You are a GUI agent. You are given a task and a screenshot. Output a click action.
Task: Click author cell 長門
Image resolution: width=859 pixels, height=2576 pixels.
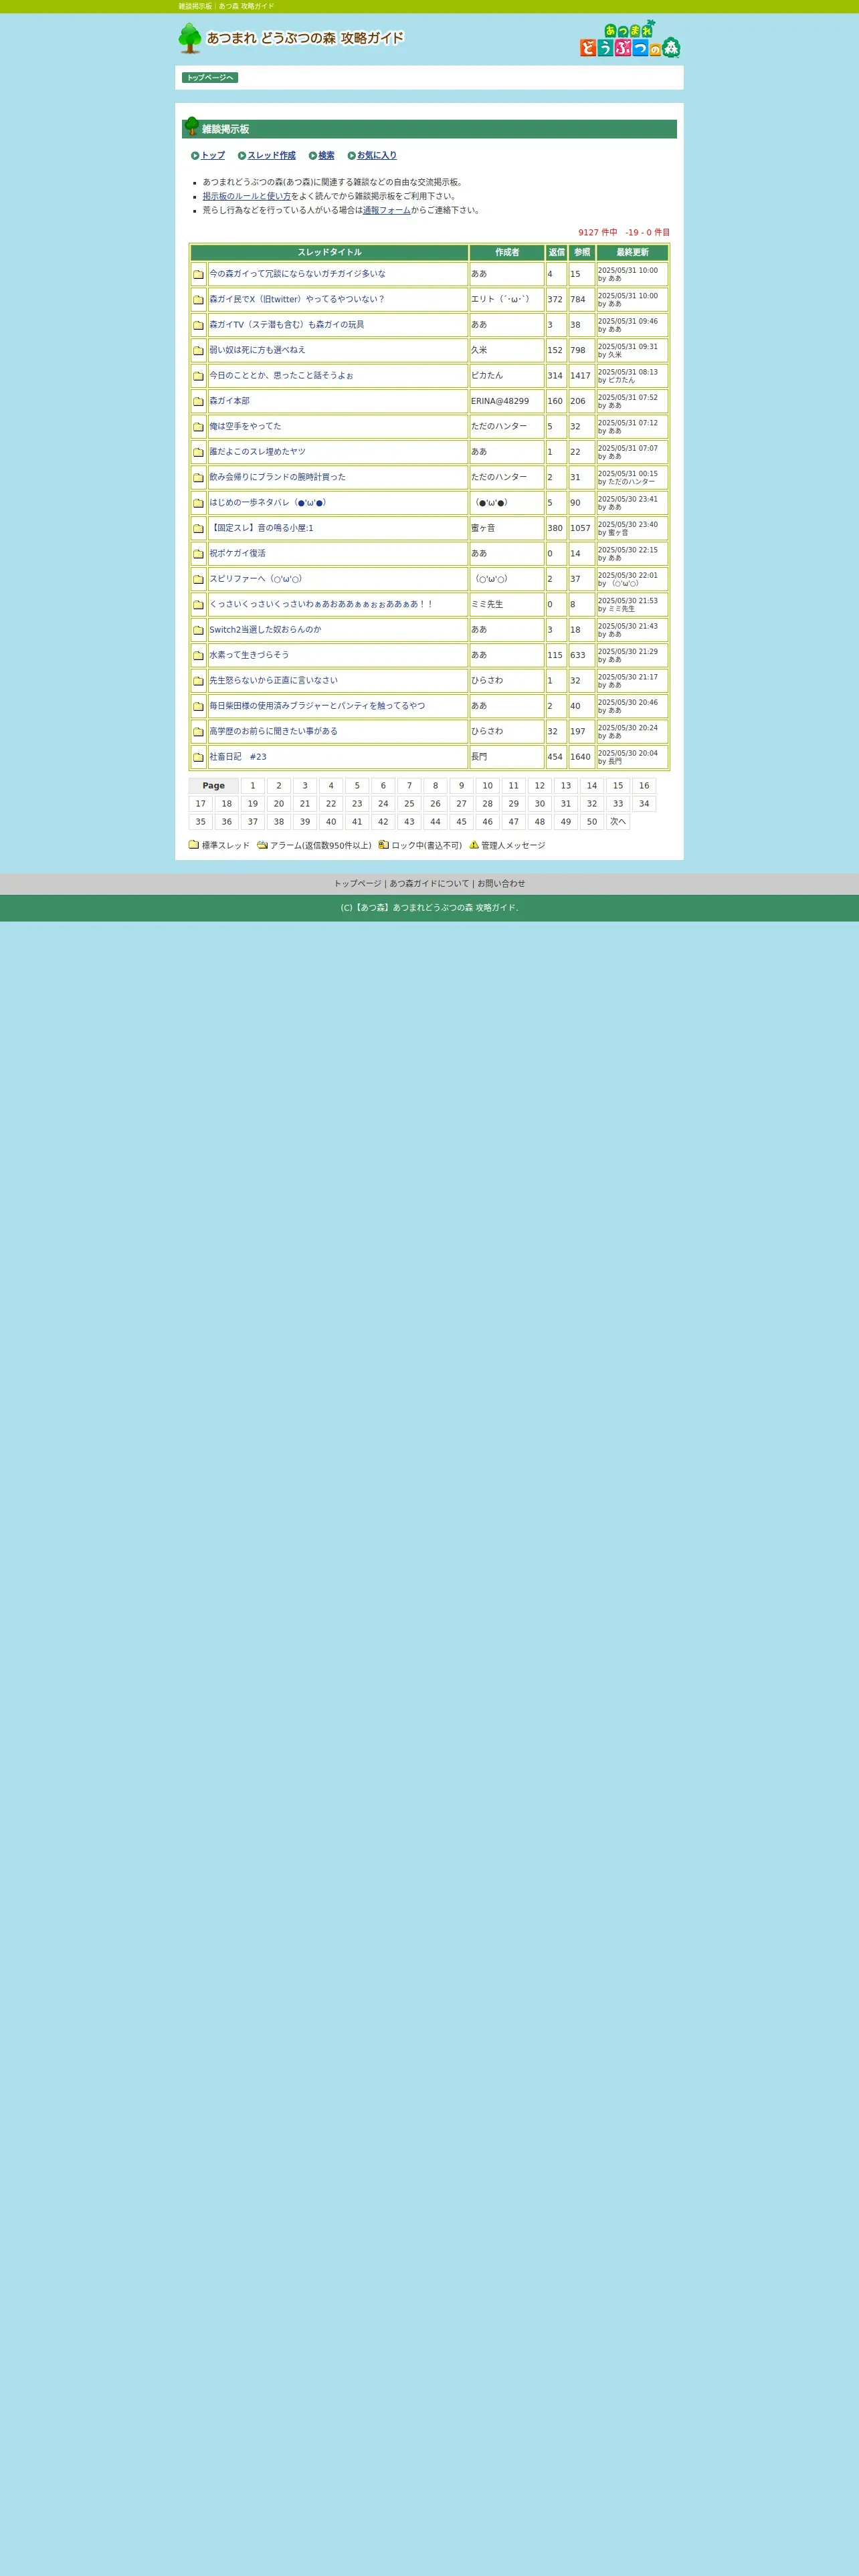(507, 757)
